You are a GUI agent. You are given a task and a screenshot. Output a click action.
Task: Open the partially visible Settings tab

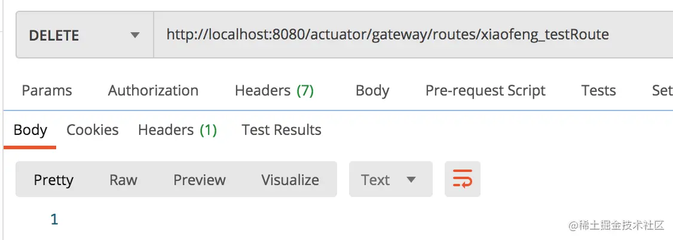pyautogui.click(x=662, y=91)
